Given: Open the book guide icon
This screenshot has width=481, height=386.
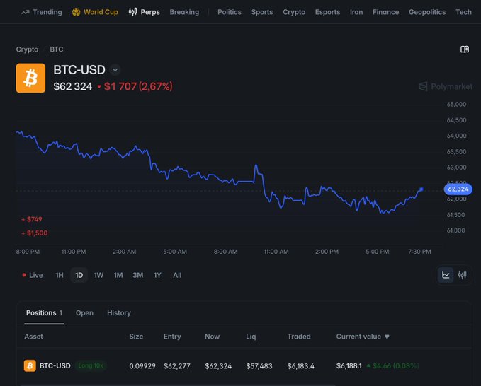Looking at the screenshot, I should pos(465,49).
